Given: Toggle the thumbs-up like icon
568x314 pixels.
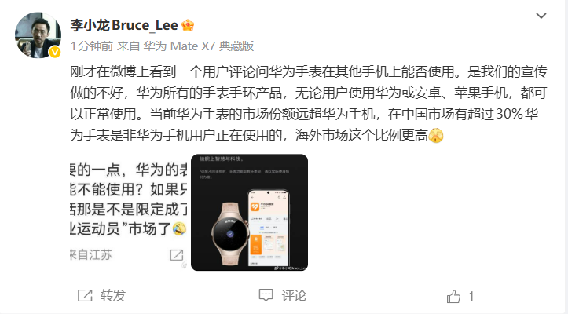Looking at the screenshot, I should point(453,296).
